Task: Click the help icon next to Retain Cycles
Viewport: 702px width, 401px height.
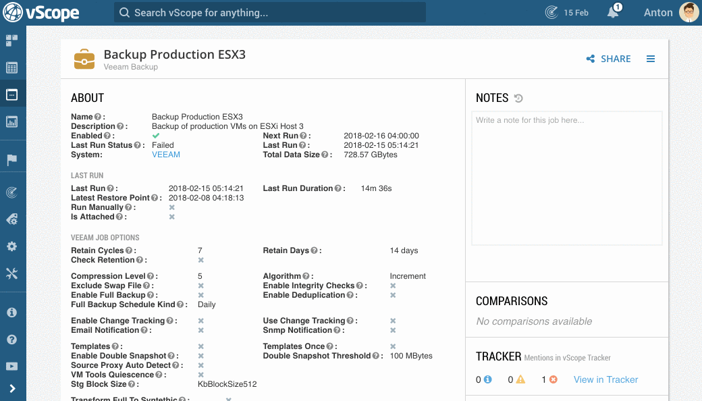Action: pos(128,250)
